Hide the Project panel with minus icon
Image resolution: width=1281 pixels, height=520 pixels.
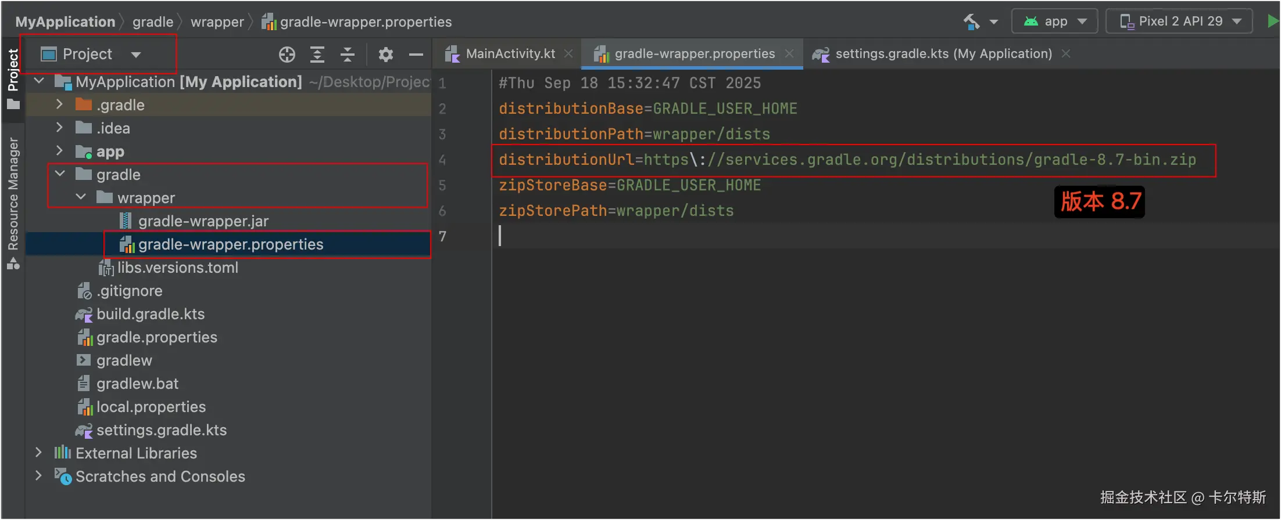pos(416,55)
